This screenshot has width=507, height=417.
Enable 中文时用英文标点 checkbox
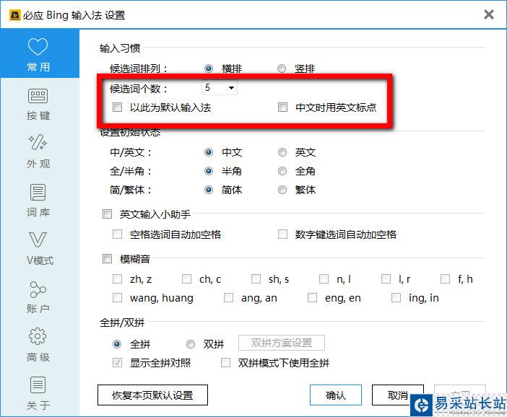click(x=282, y=107)
